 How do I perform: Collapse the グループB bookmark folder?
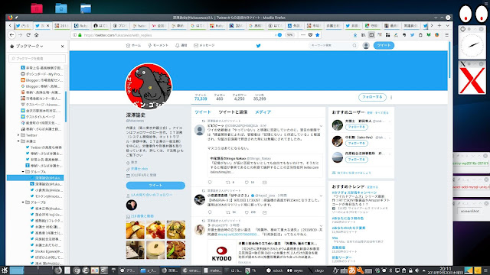coord(23,202)
